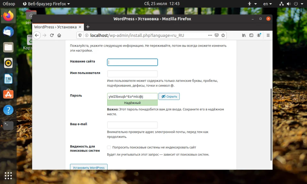Click the Установить WordPress button
The width and height of the screenshot is (307, 184).
point(89,167)
